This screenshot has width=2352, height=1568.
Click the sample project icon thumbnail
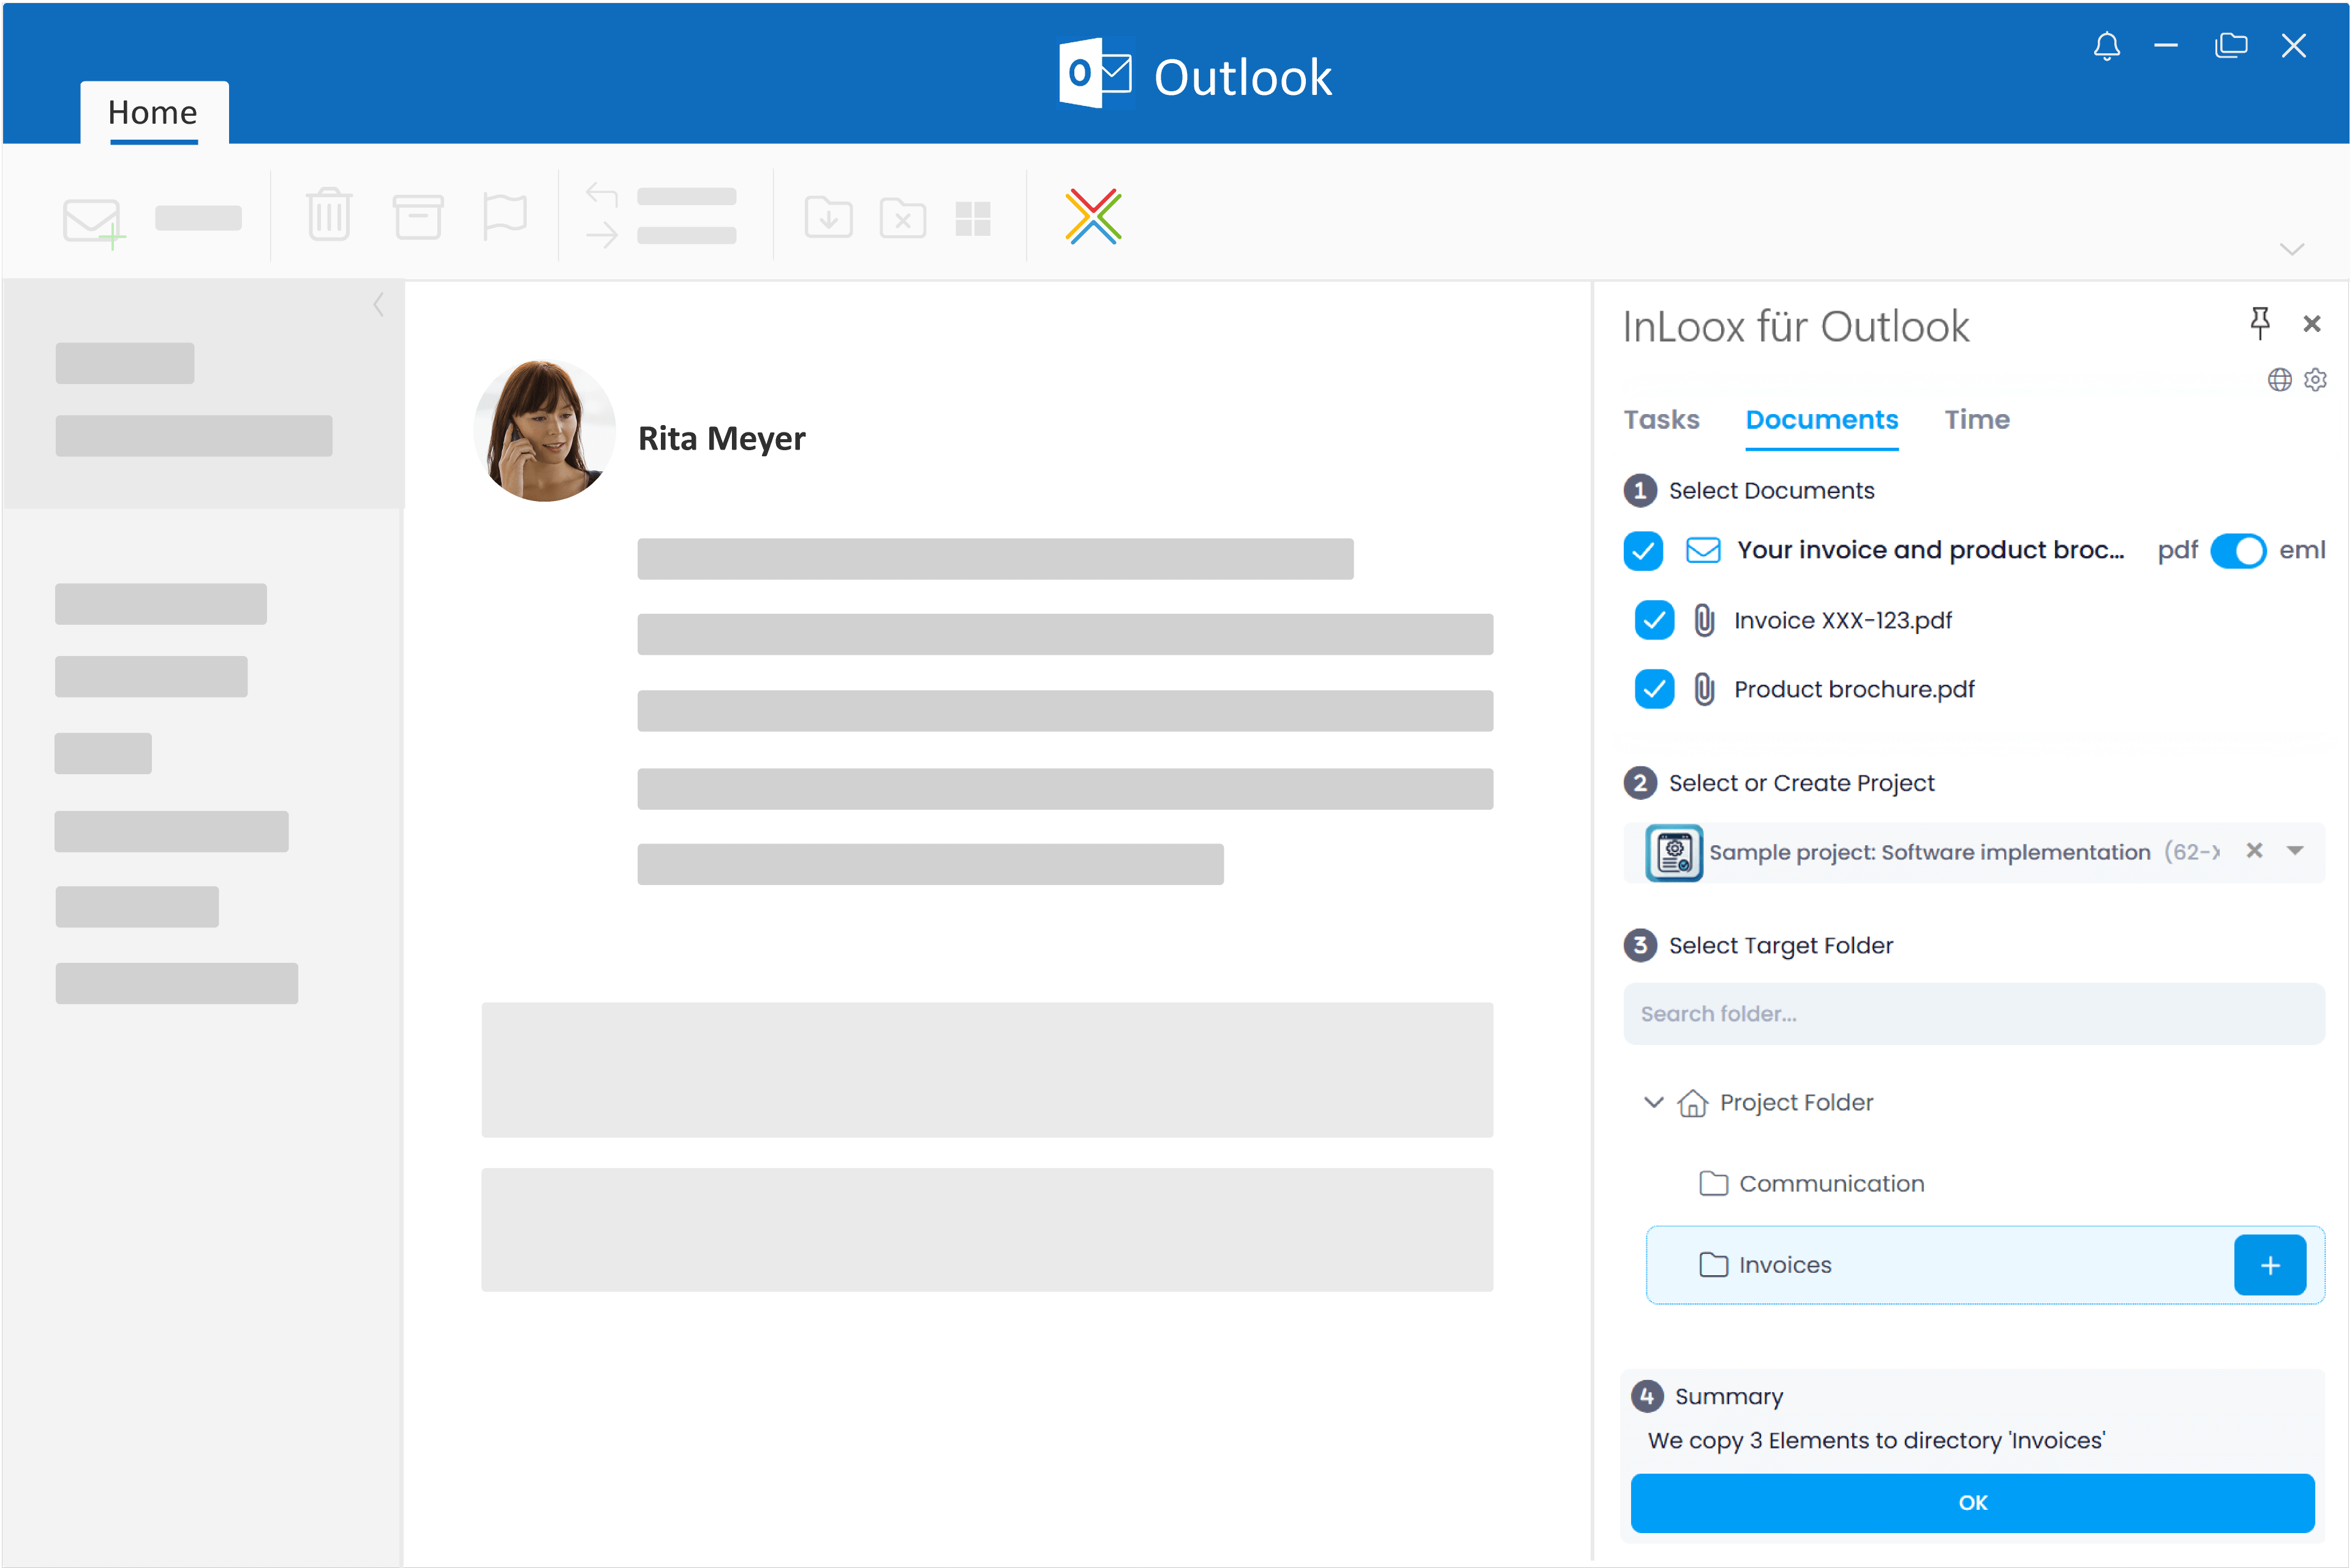pyautogui.click(x=1674, y=853)
